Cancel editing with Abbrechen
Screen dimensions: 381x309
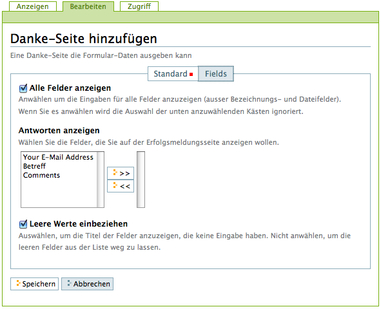87,284
